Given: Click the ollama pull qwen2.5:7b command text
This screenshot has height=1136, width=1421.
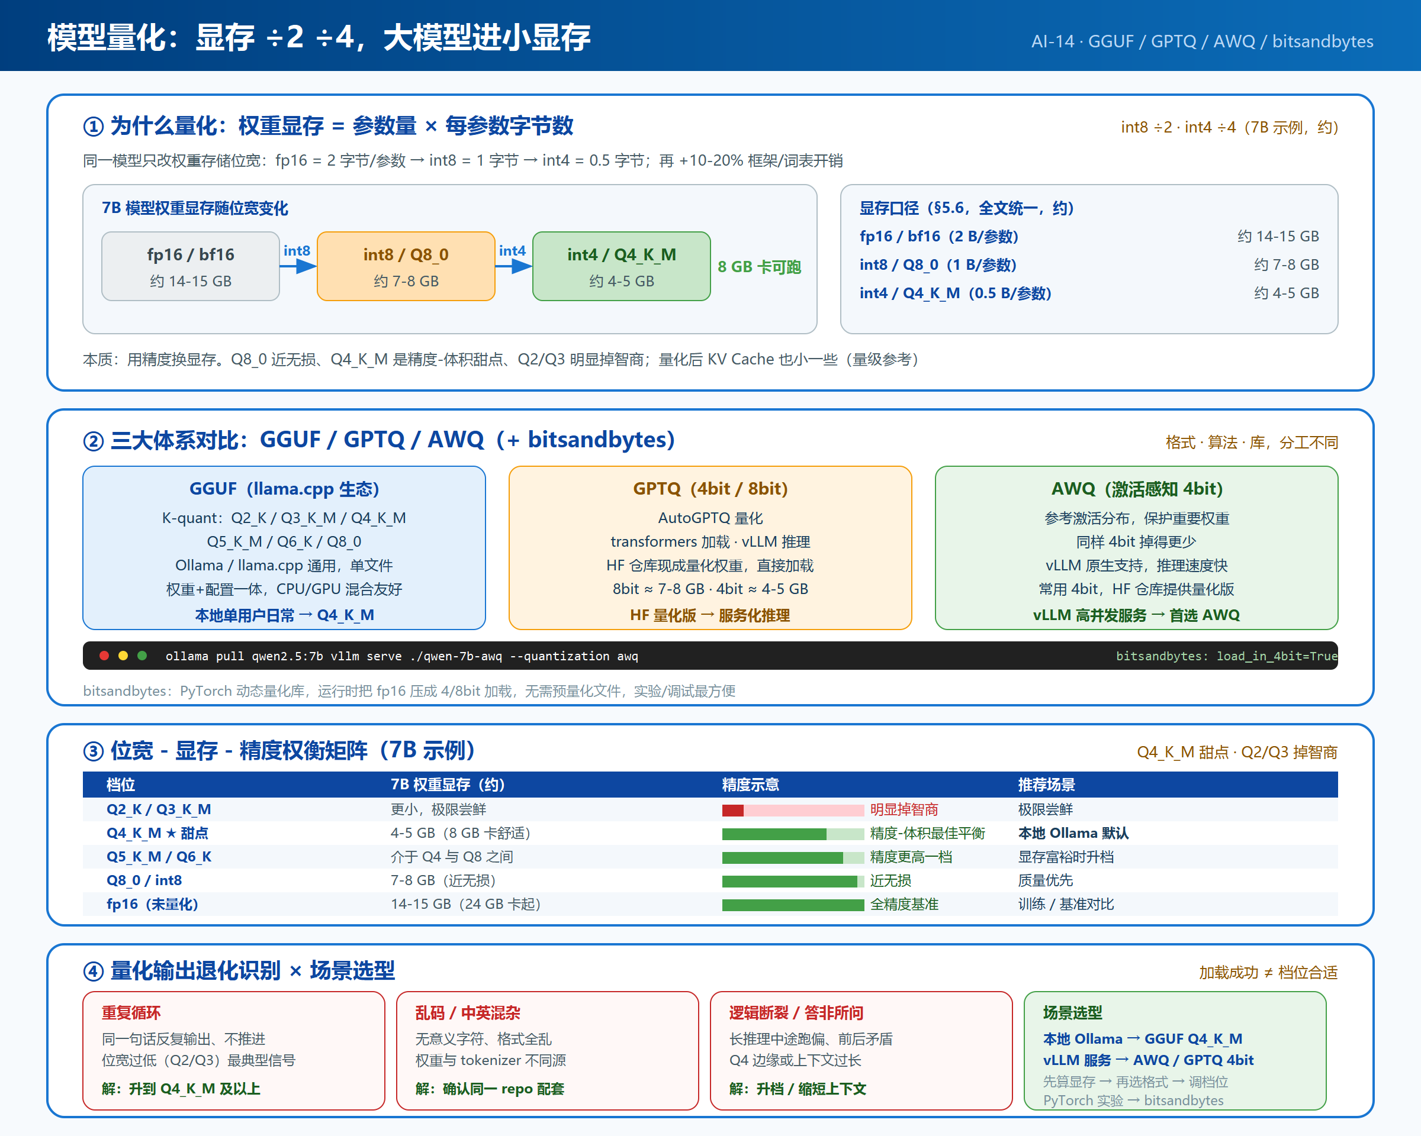Looking at the screenshot, I should tap(244, 656).
